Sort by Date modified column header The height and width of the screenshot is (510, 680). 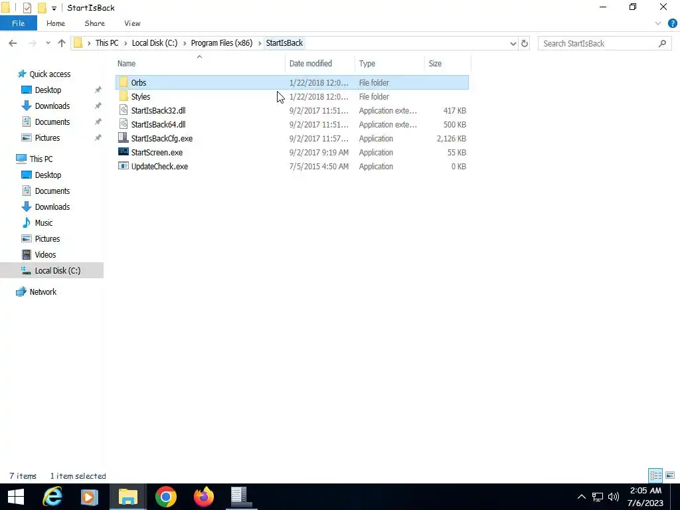click(x=320, y=63)
